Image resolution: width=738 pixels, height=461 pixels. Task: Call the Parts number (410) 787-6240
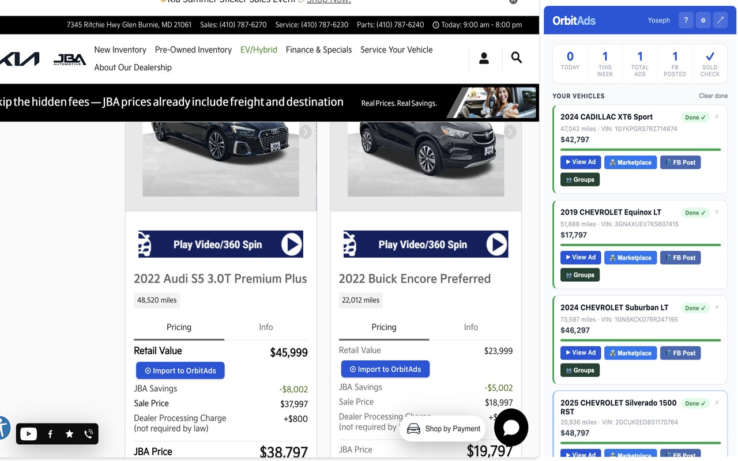(390, 25)
